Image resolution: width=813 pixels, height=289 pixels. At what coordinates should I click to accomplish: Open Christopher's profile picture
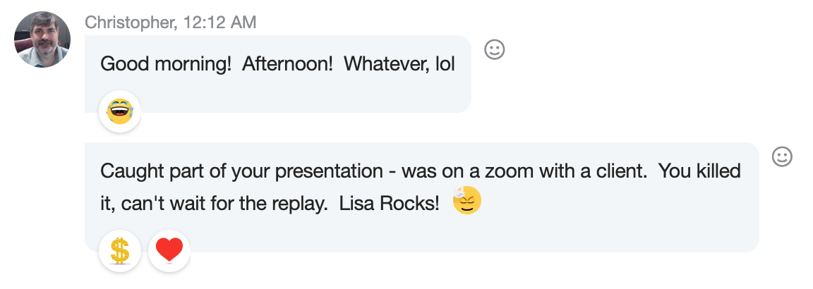tap(42, 39)
